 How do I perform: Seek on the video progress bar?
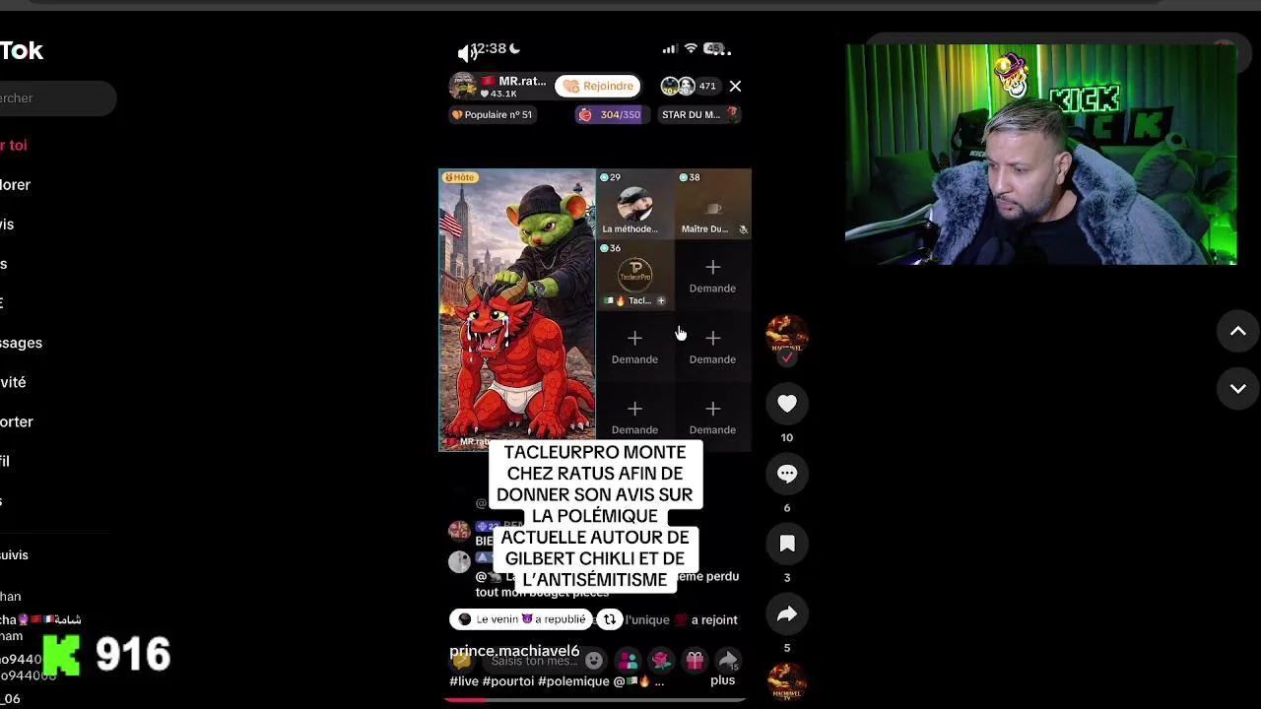595,700
